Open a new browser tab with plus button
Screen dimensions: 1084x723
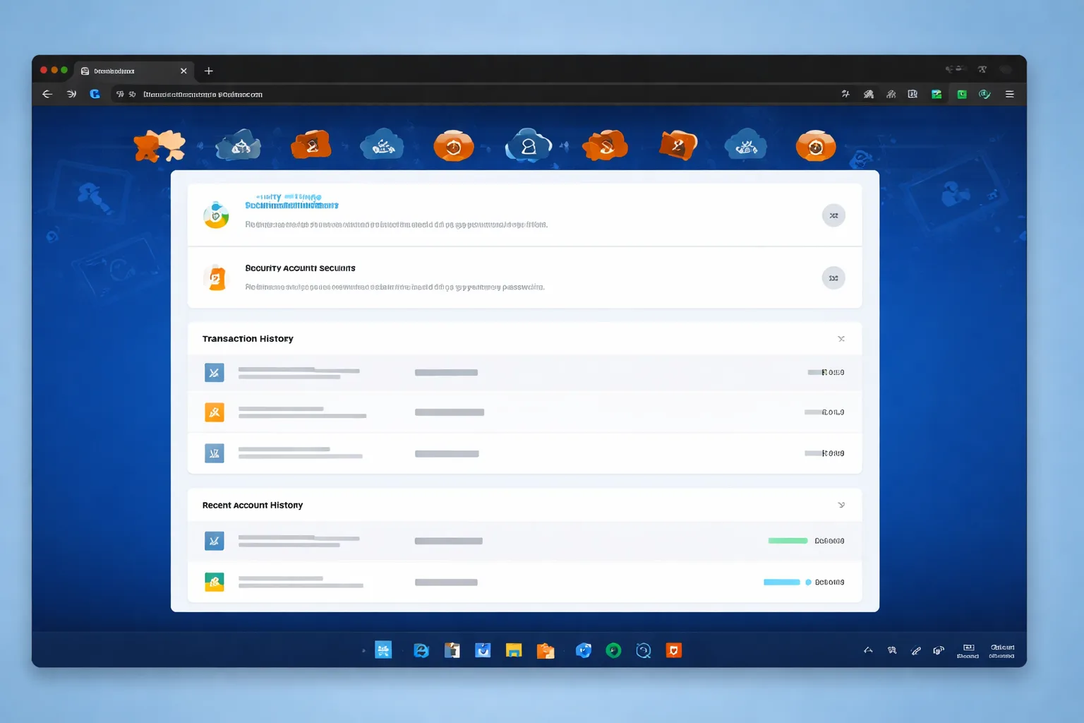tap(208, 71)
